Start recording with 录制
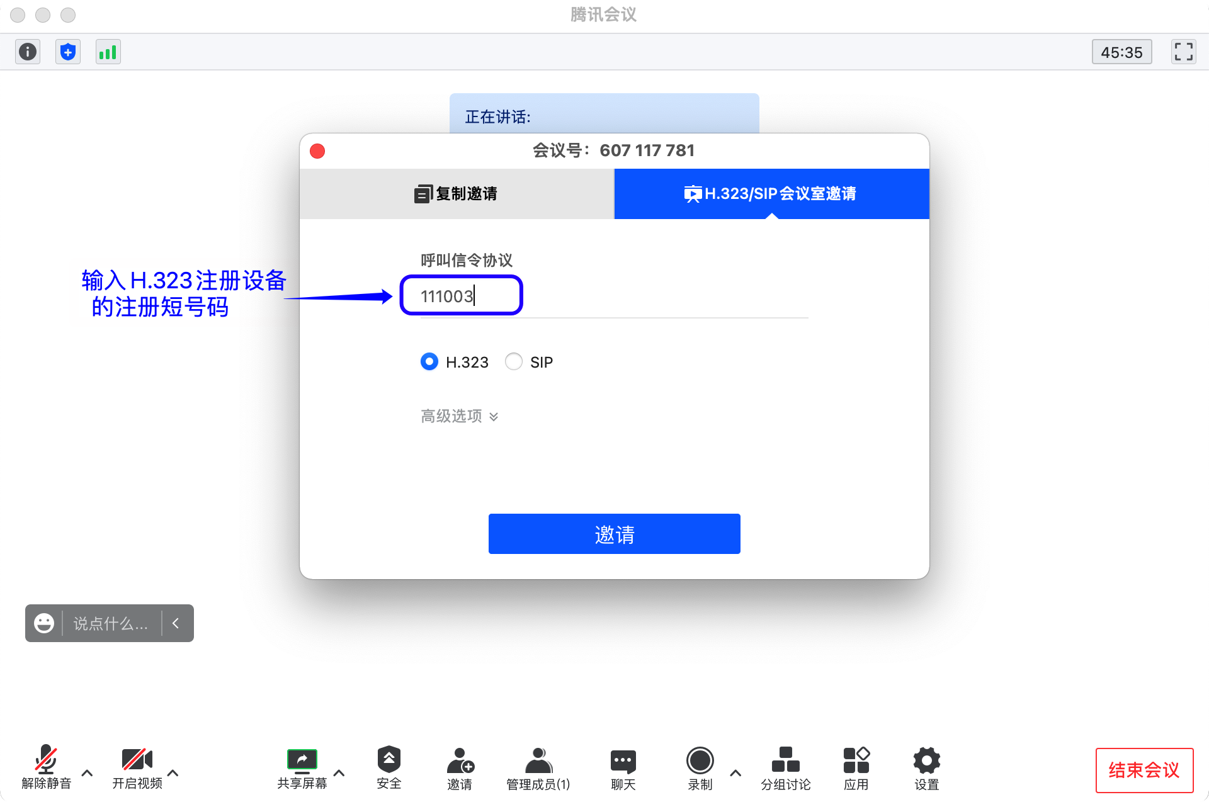 tap(700, 768)
